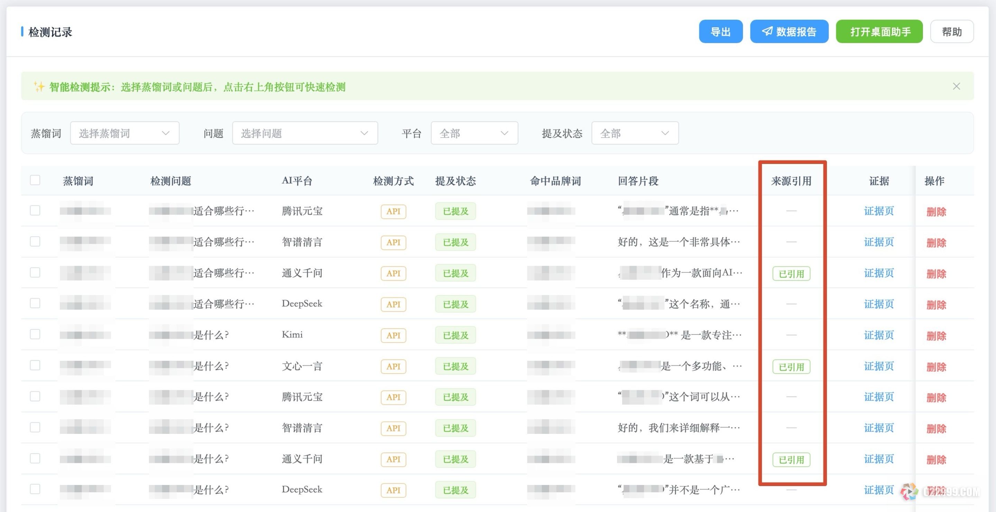
Task: Check the first 腾讯元宝 row checkbox
Action: tap(35, 210)
